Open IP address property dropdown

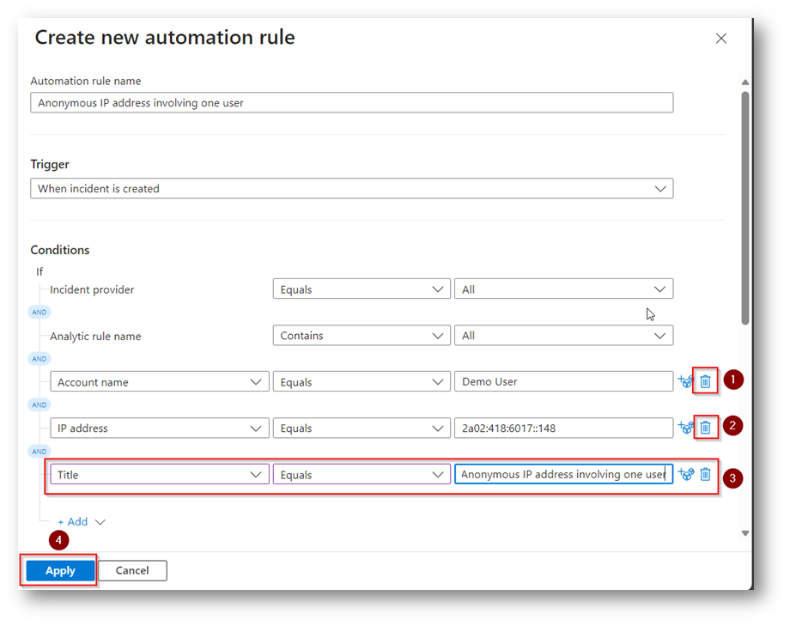pyautogui.click(x=160, y=428)
